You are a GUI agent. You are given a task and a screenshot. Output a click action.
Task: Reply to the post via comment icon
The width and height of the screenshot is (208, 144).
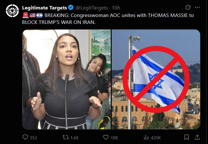(25, 137)
